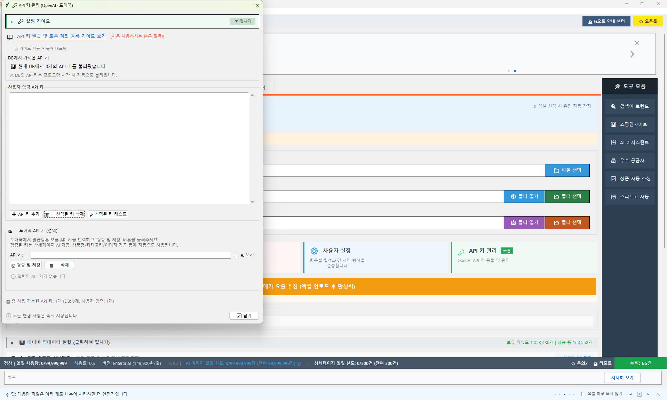Open the API 키 관리 card

[x=524, y=258]
